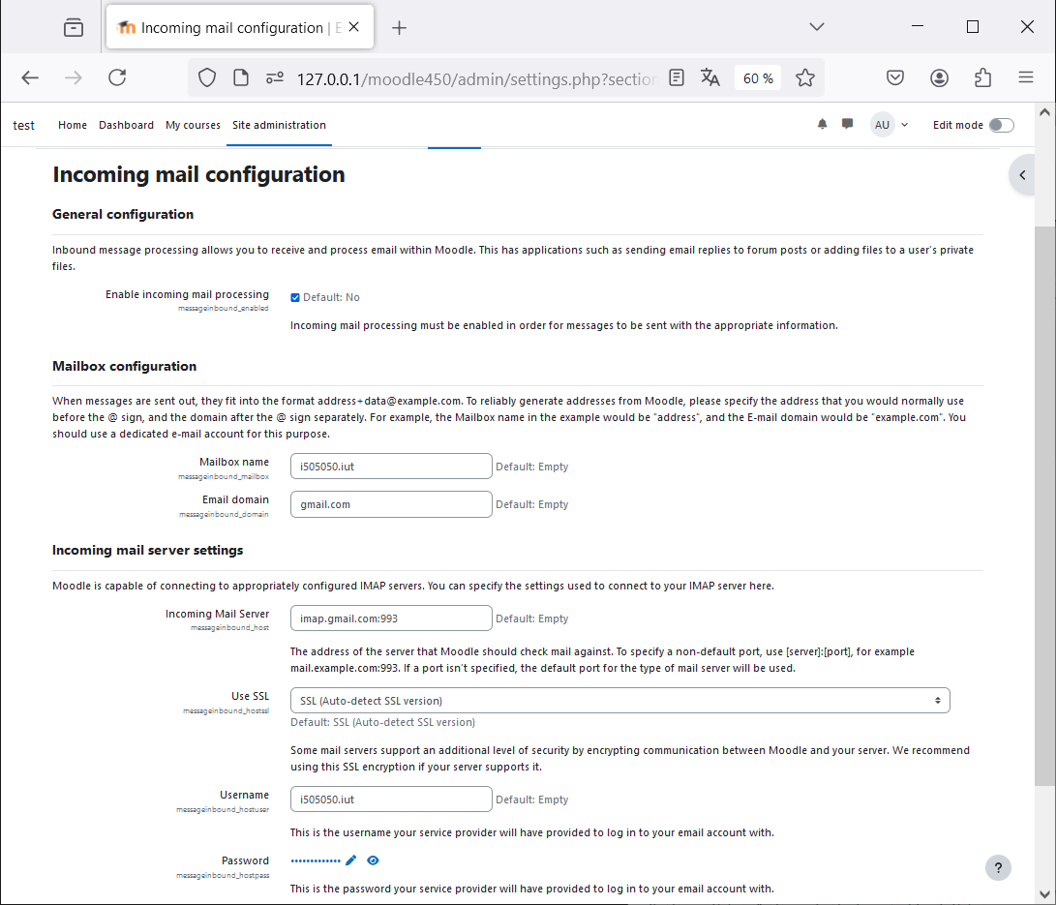Screen dimensions: 1056x905
Task: Click the Incoming mail server settings heading
Action: coord(147,550)
